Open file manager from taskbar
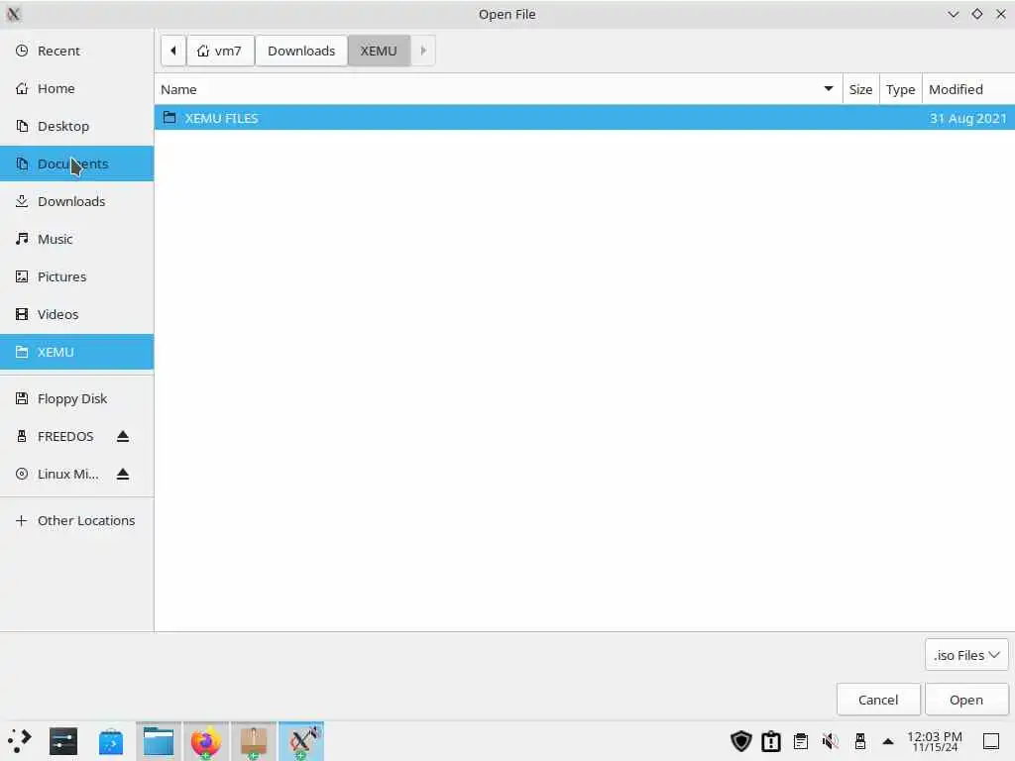 [x=159, y=741]
